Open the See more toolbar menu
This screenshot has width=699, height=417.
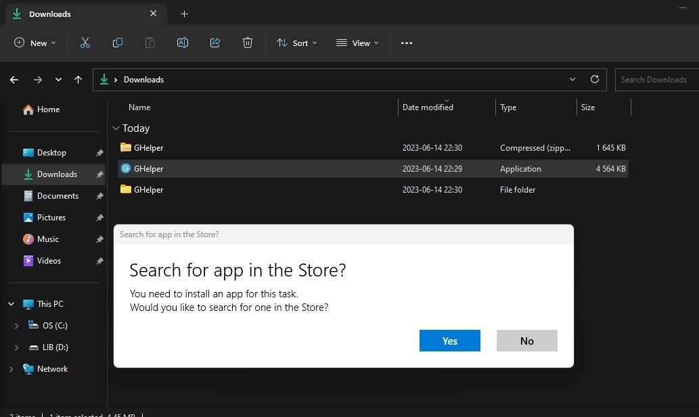pos(406,43)
